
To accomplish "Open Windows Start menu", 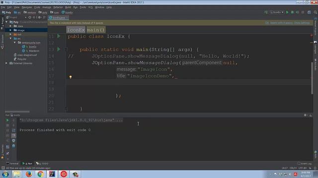I will 5,174.
